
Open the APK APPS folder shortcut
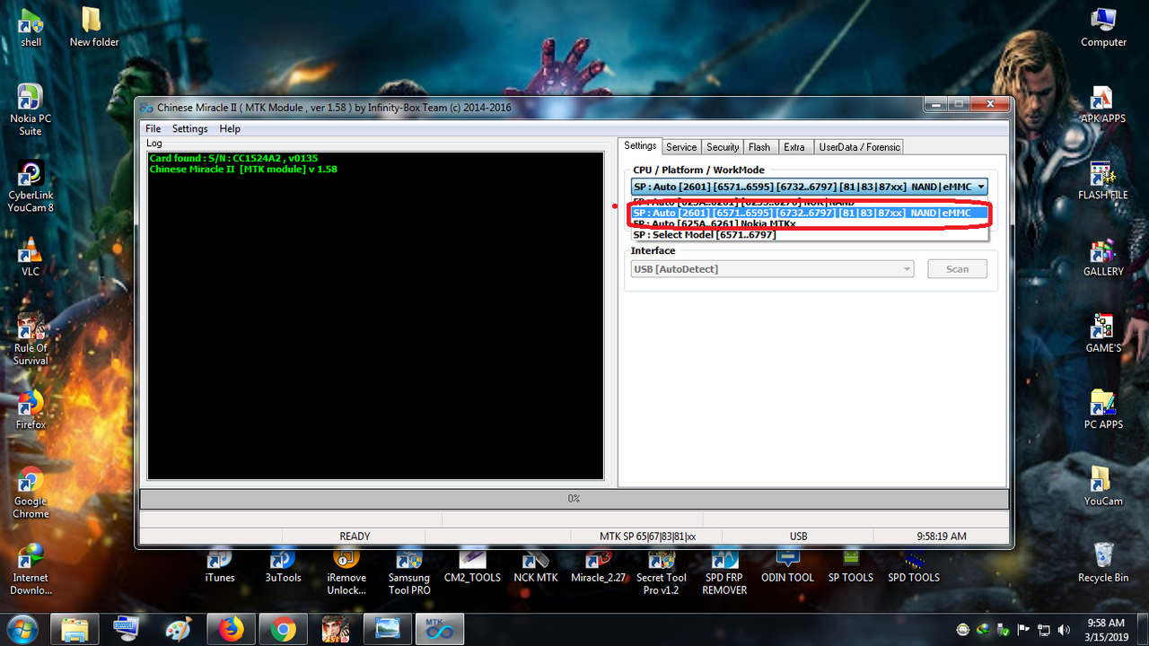tap(1103, 104)
